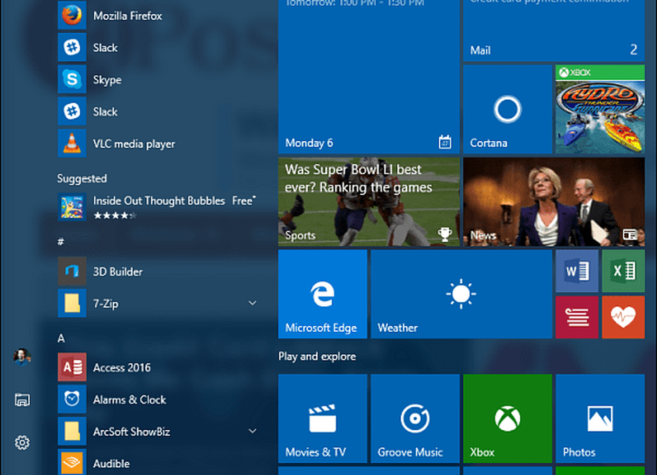Open Mozilla Firefox from the app list
The width and height of the screenshot is (657, 475).
[127, 16]
